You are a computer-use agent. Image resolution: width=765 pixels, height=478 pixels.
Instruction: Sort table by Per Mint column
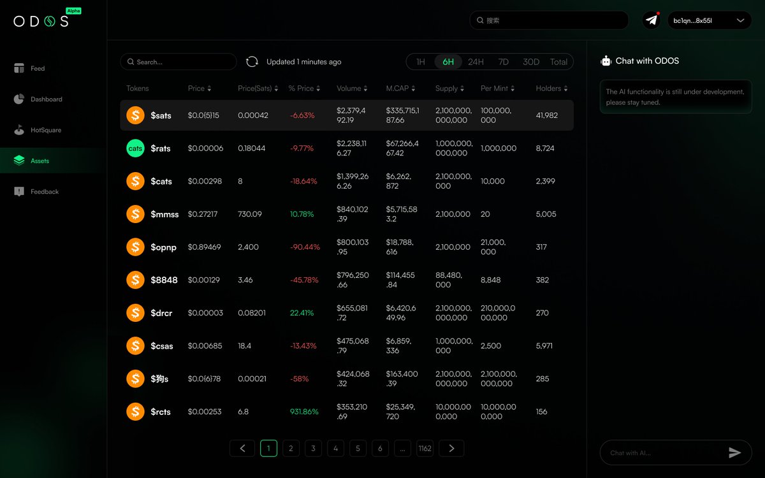coord(498,89)
